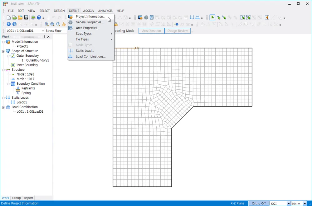Run analysis with the blue play icon
Image resolution: width=312 pixels, height=206 pixels.
8,24
